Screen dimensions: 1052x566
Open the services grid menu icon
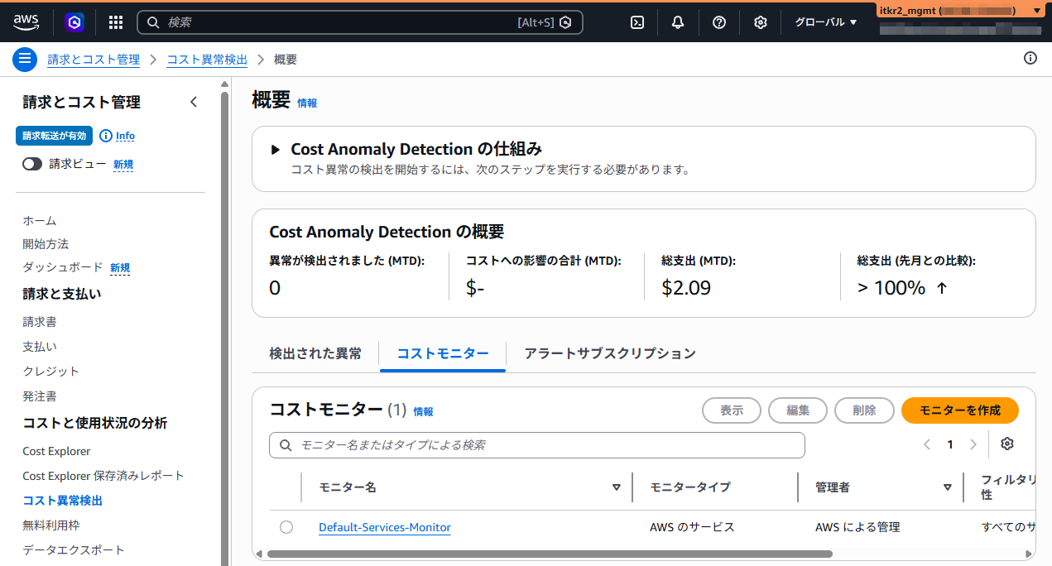(116, 22)
